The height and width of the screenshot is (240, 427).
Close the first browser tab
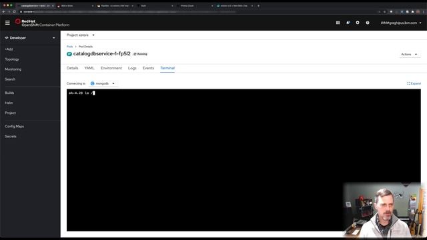point(53,6)
